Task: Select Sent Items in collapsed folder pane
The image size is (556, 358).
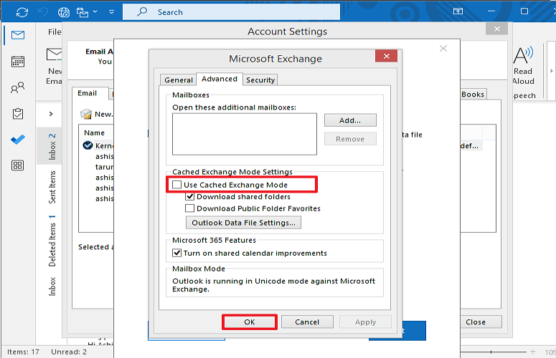Action: click(x=52, y=187)
